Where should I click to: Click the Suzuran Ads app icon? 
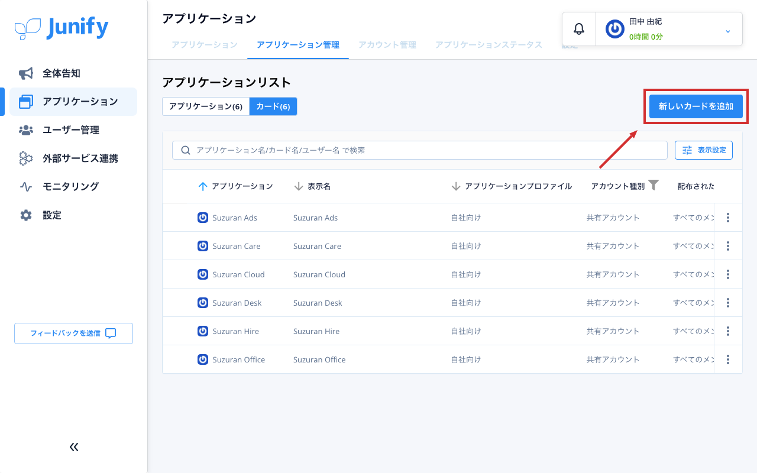(203, 218)
